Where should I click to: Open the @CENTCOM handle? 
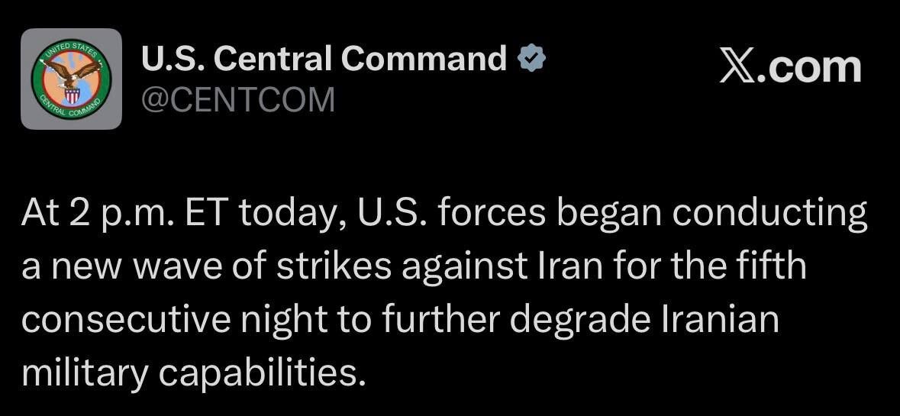[x=237, y=99]
